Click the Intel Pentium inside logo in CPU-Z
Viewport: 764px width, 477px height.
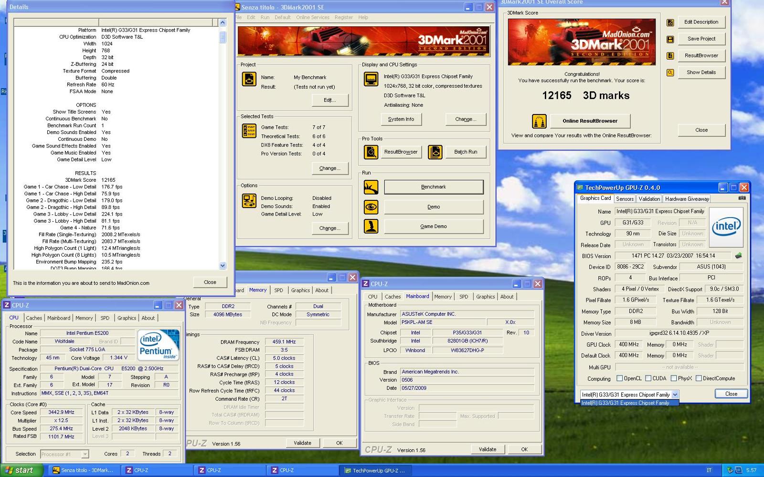click(159, 344)
